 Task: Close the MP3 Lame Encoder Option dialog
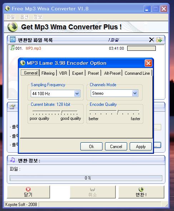(148, 63)
